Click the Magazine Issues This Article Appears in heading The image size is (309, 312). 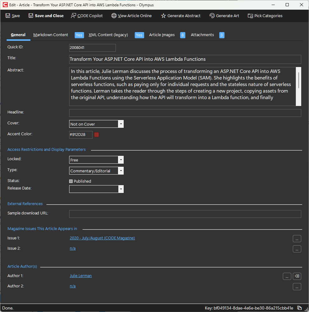click(x=42, y=229)
